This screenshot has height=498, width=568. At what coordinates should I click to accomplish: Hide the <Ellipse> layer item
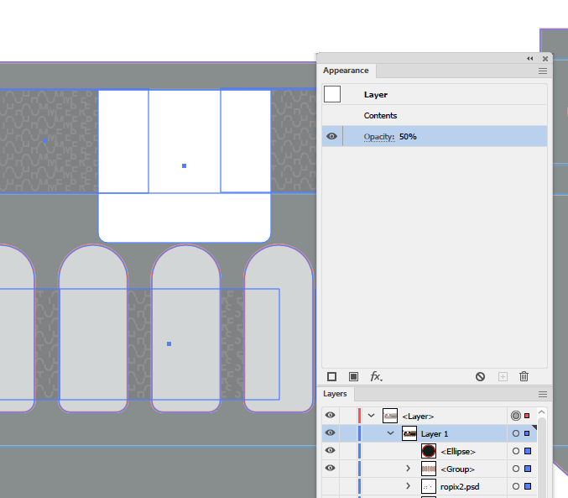click(x=330, y=450)
